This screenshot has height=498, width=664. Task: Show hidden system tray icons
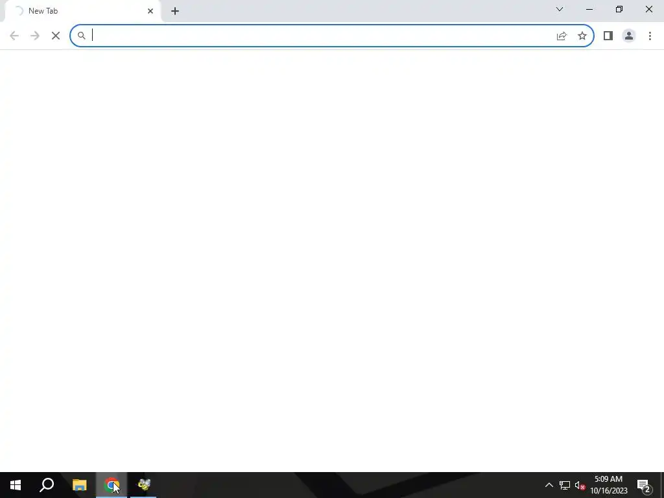(x=549, y=485)
